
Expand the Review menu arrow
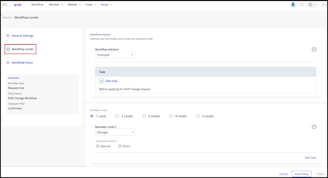tap(80, 5)
